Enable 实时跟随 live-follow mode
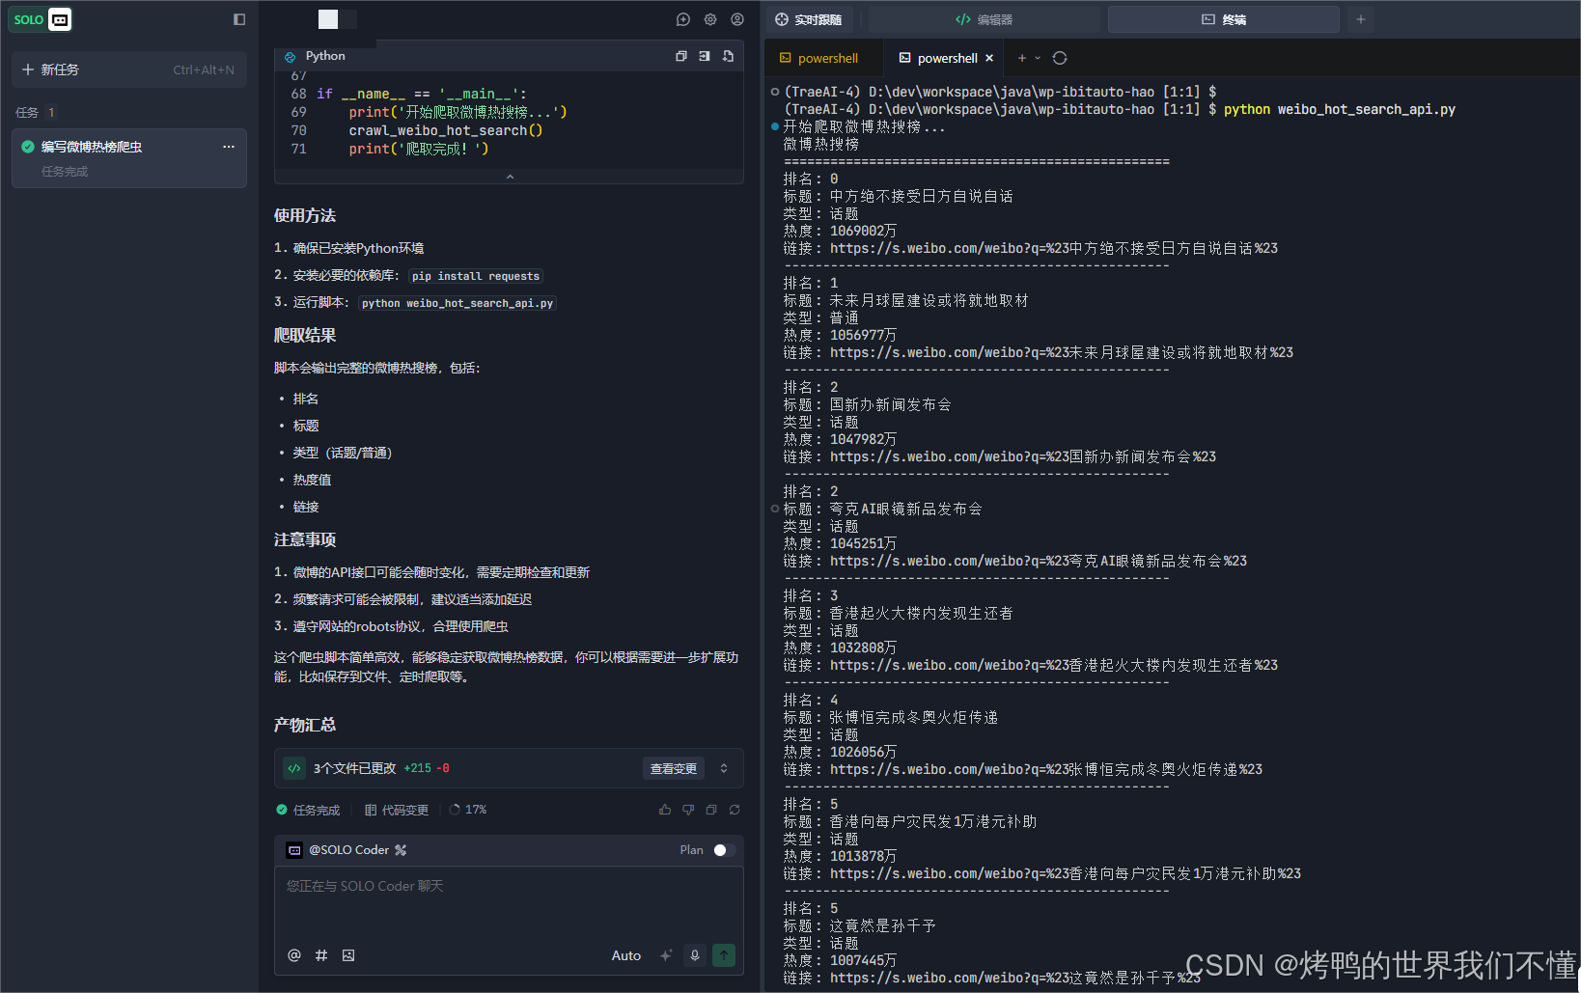Viewport: 1581px width, 993px height. (808, 19)
